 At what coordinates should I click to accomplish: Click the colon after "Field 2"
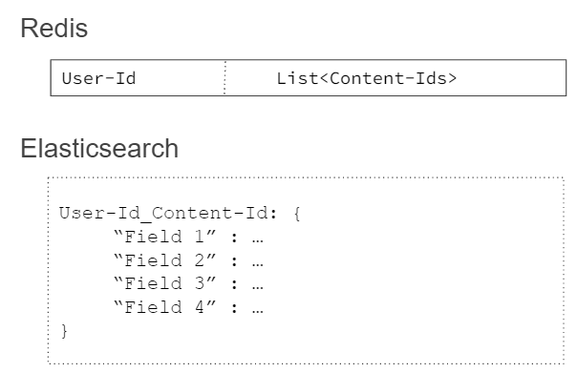tap(234, 261)
